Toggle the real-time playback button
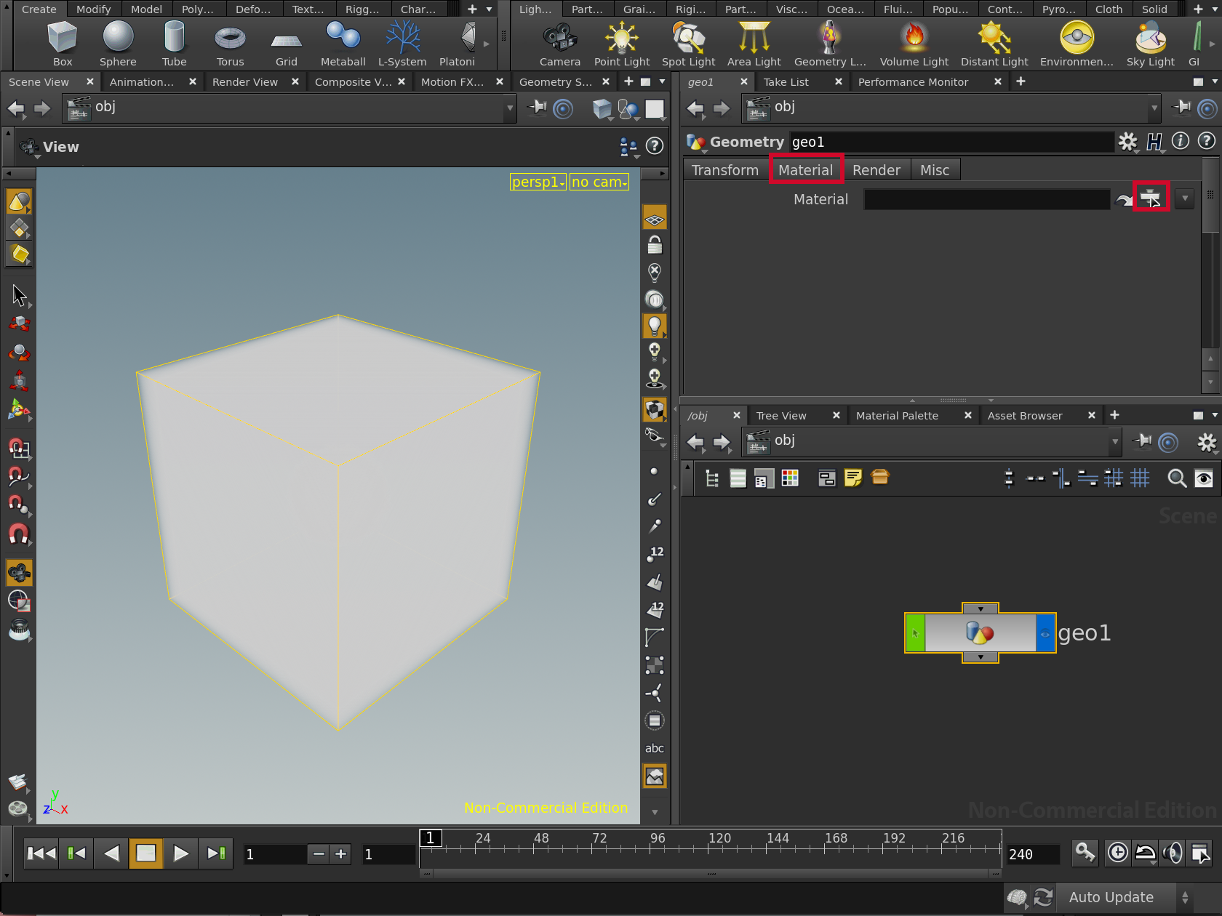 click(x=1118, y=853)
